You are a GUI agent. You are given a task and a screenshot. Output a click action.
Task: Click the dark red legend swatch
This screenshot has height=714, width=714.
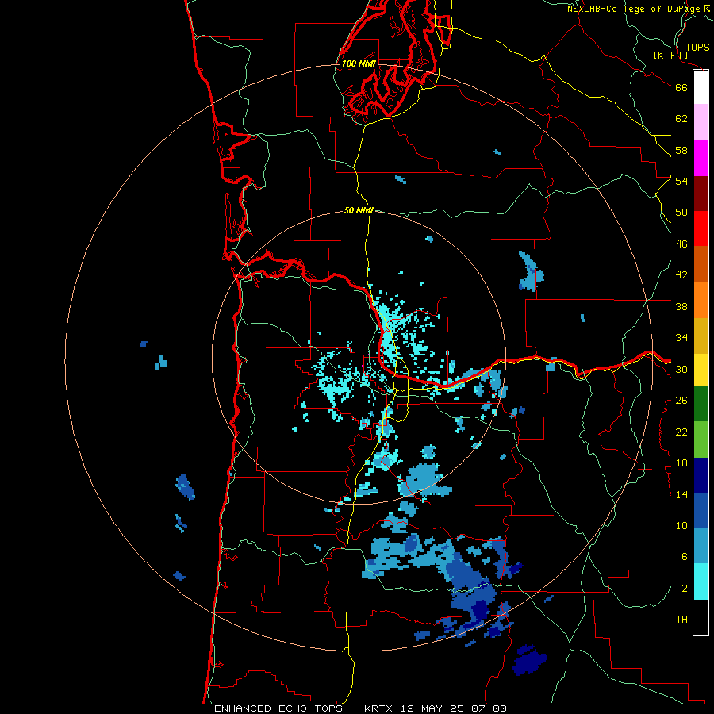pyautogui.click(x=701, y=193)
